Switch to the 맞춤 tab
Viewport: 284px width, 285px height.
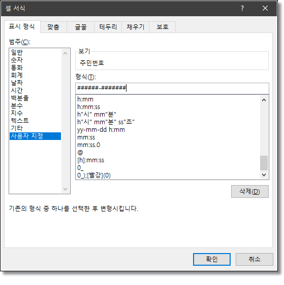pos(53,27)
